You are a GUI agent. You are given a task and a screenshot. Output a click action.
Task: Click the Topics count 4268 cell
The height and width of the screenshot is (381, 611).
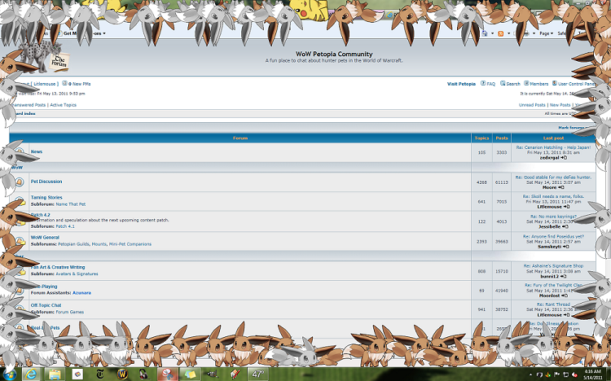point(481,182)
